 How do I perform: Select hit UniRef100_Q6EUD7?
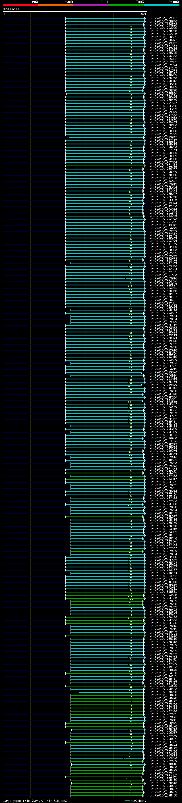163,419
